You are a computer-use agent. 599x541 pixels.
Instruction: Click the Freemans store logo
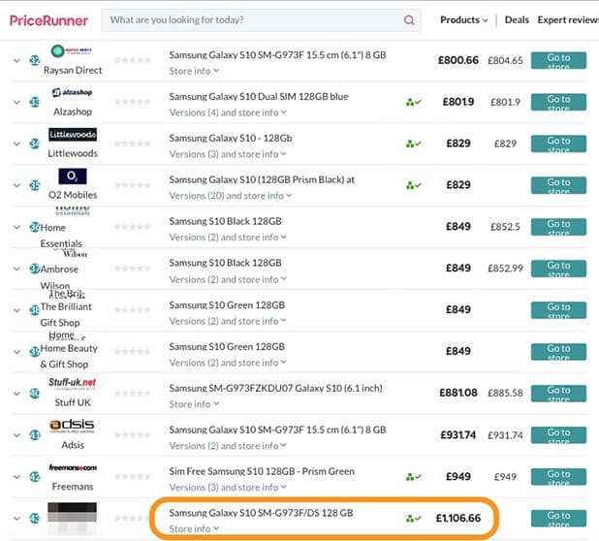[73, 465]
